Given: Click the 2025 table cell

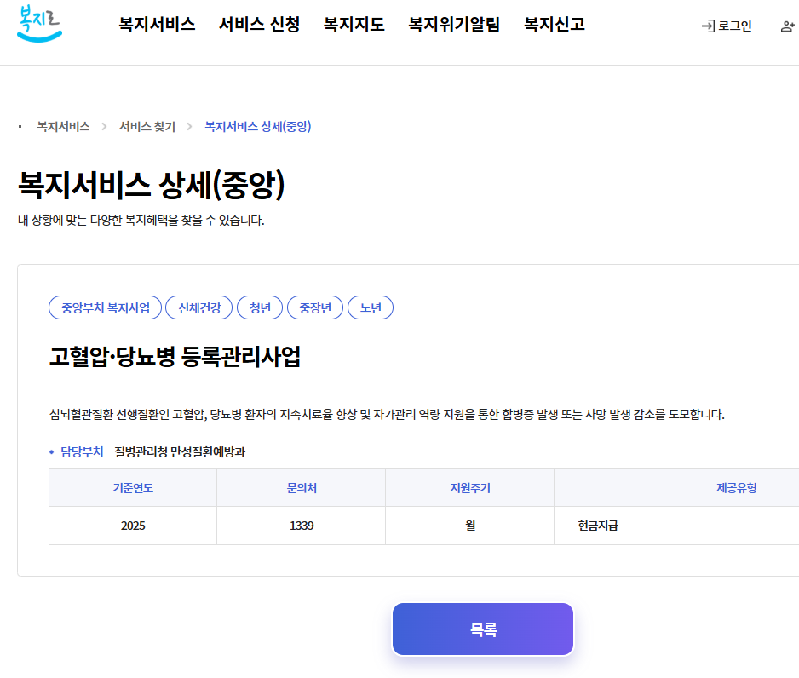Looking at the screenshot, I should click(x=133, y=526).
